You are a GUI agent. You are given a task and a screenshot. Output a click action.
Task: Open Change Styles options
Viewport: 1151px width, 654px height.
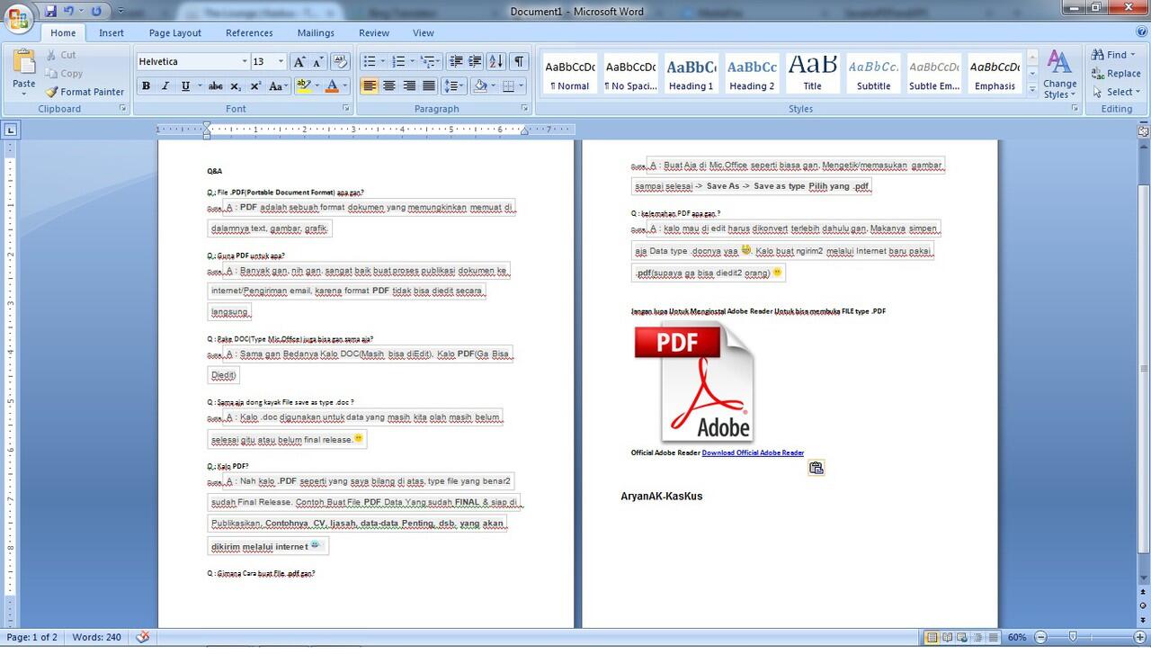(1059, 75)
